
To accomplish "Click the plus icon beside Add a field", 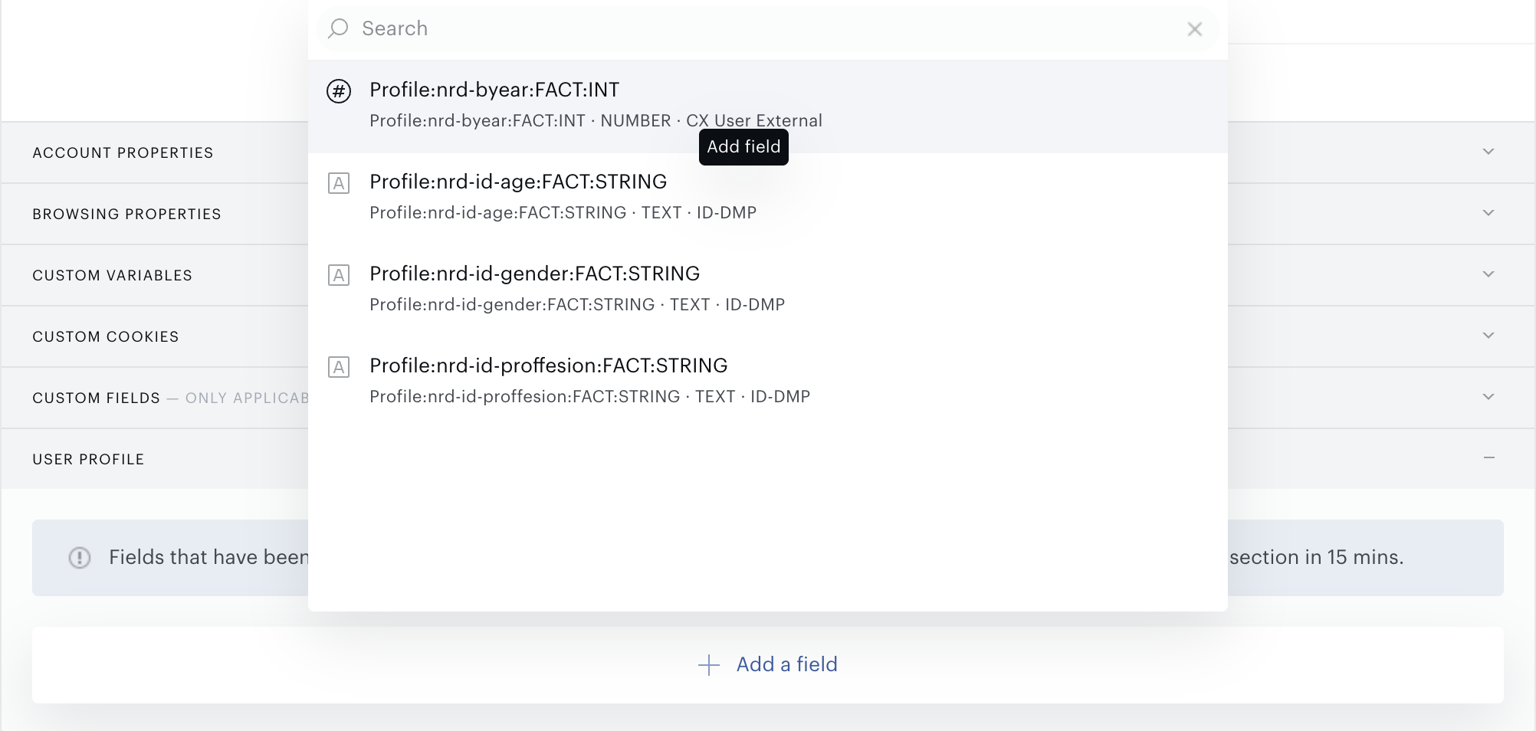I will [709, 665].
